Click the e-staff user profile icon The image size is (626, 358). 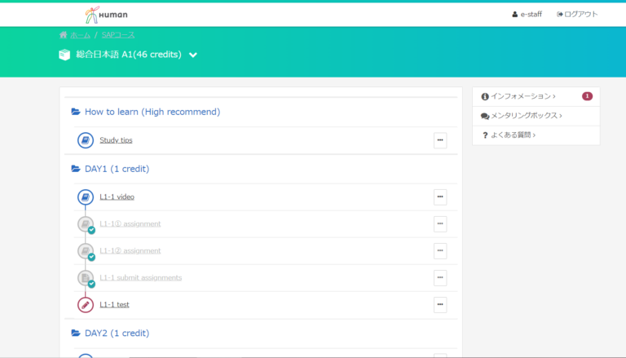(514, 15)
